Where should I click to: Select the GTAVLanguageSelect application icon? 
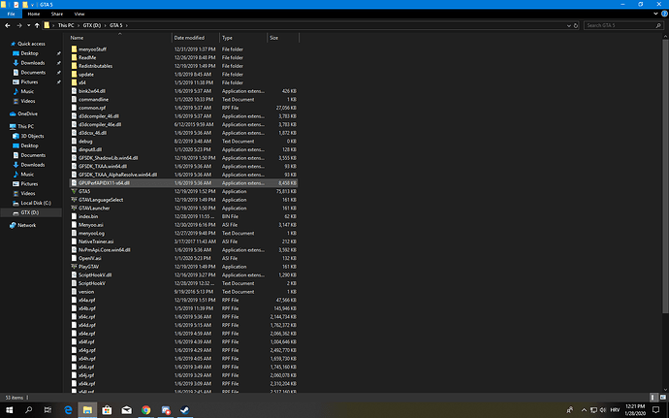pos(75,200)
